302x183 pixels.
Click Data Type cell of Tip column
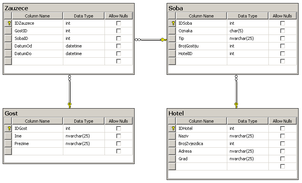pyautogui.click(x=248, y=38)
